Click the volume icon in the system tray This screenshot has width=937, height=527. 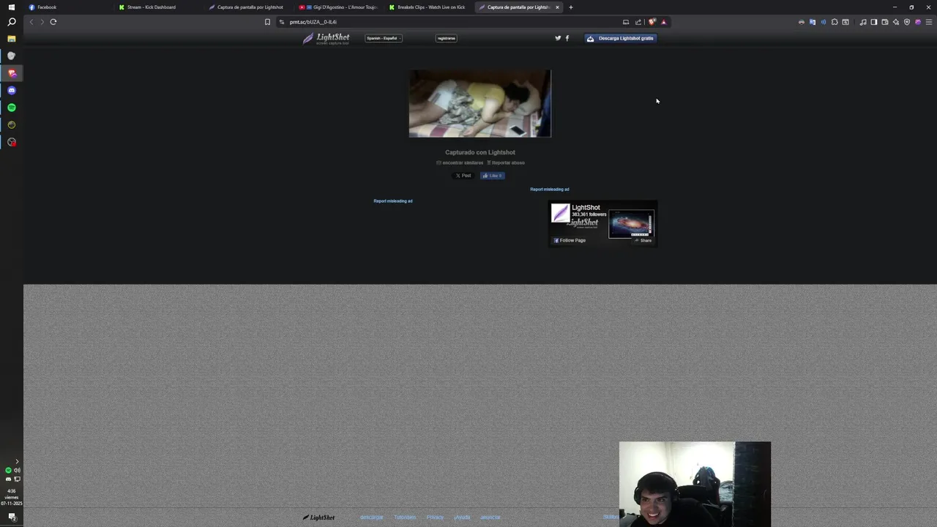click(x=17, y=470)
